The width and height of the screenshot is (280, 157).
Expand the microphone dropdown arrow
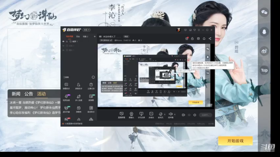point(164,114)
